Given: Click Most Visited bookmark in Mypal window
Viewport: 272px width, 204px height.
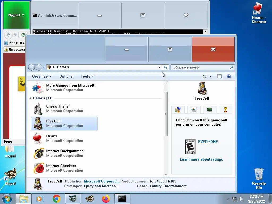Looking at the screenshot, I should (x=15, y=43).
